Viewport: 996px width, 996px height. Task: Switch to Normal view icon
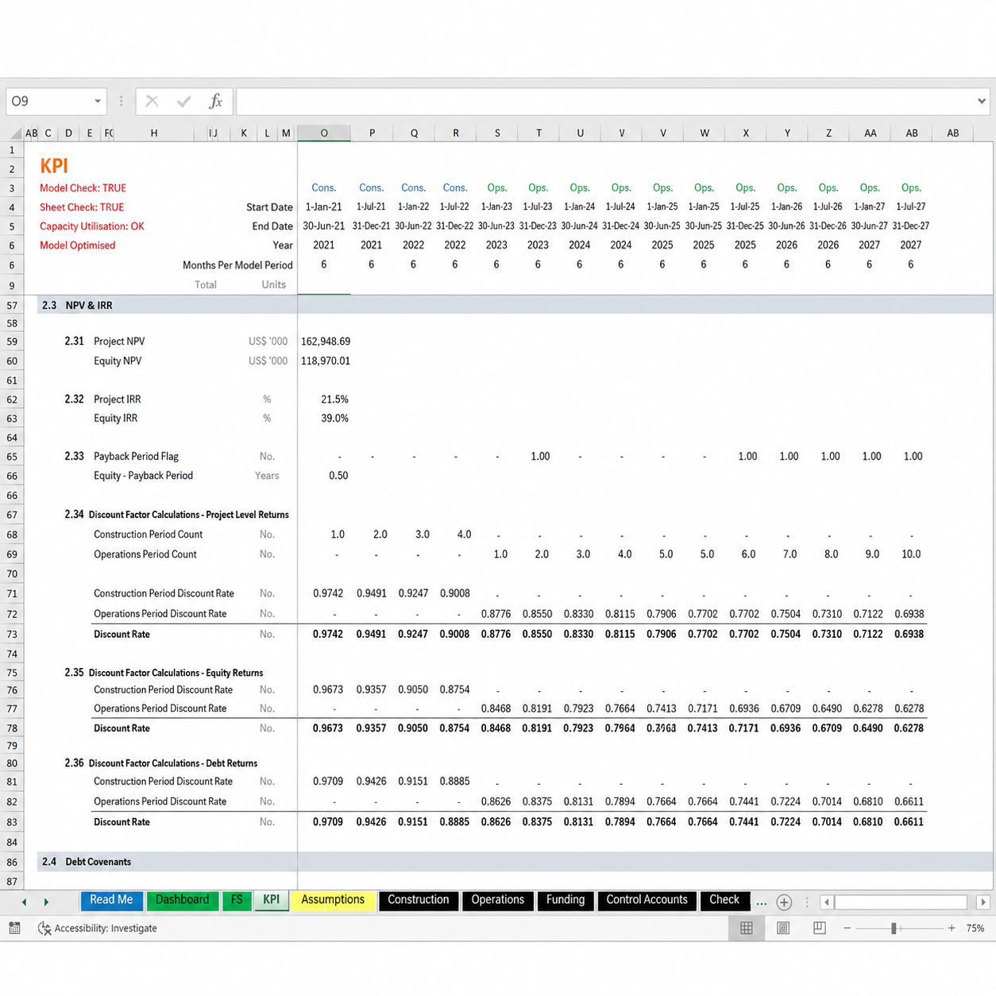point(747,928)
